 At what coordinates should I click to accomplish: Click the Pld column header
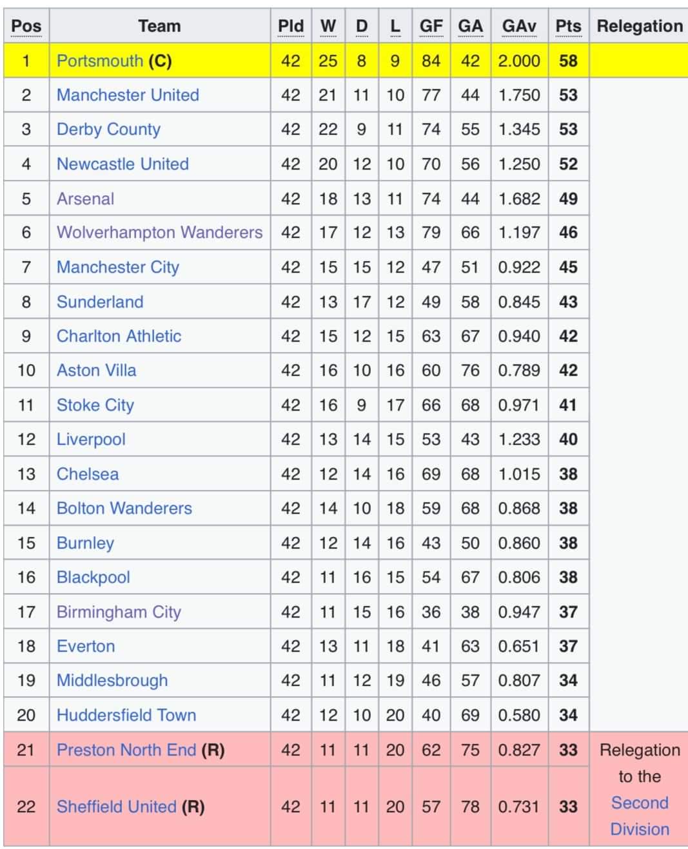[290, 26]
